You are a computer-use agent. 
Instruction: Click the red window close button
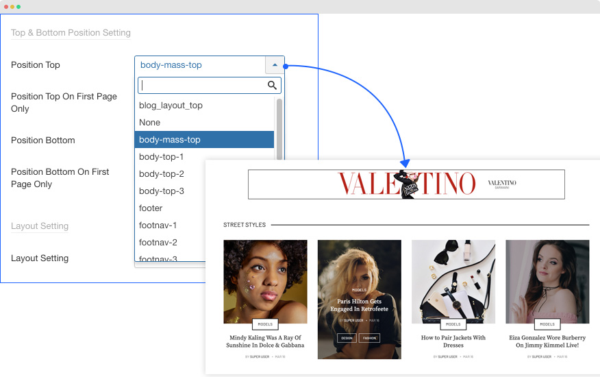[5, 7]
